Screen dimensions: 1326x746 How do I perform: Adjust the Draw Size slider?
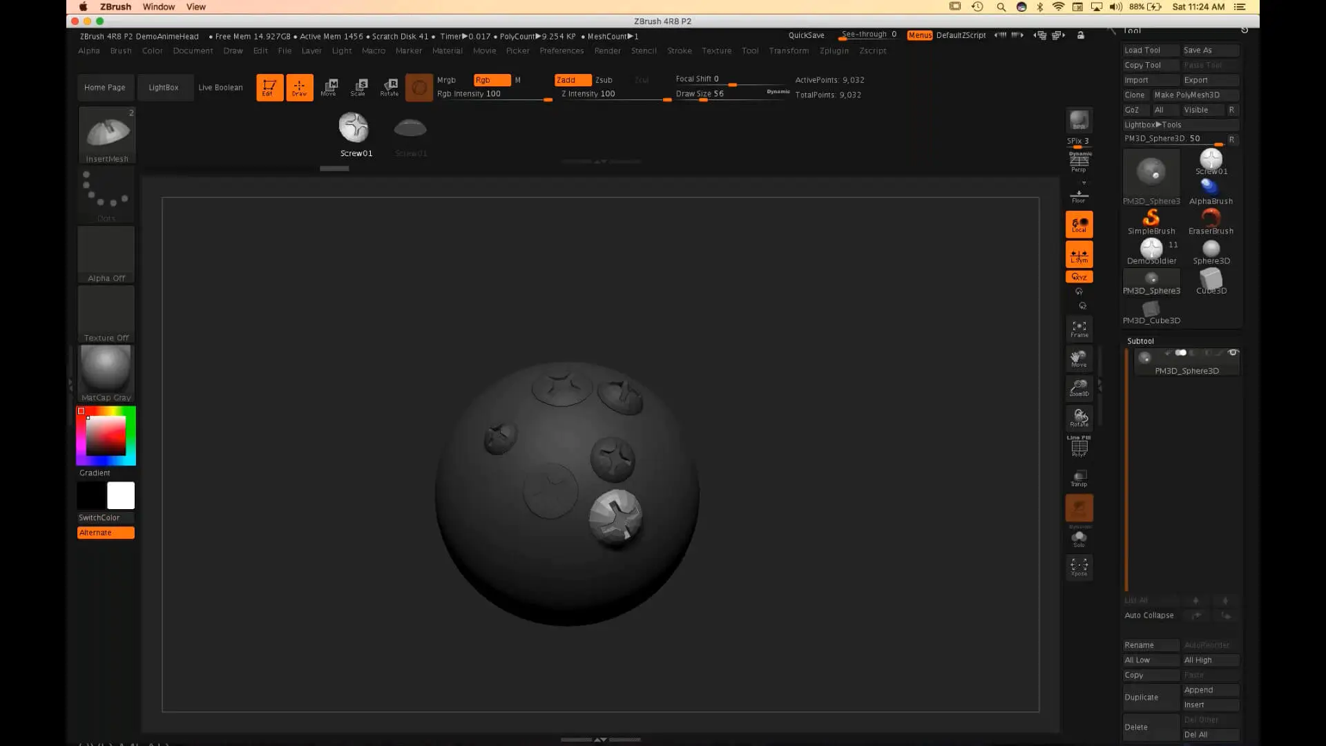[x=732, y=95]
